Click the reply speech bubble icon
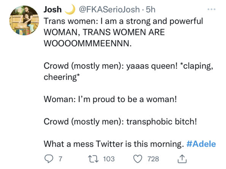226x169 pixels. click(x=49, y=159)
